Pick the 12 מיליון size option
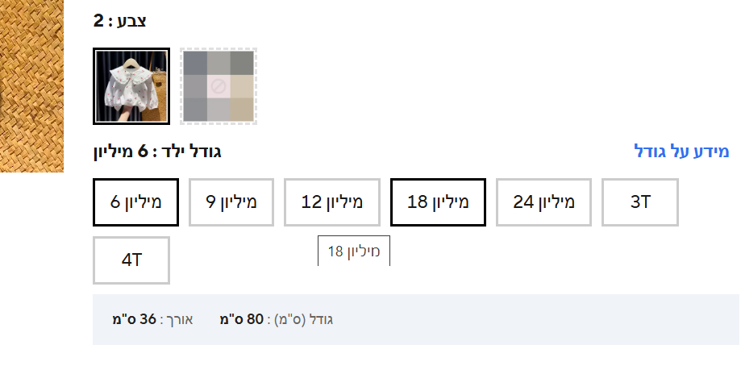The width and height of the screenshot is (741, 370). pyautogui.click(x=331, y=202)
